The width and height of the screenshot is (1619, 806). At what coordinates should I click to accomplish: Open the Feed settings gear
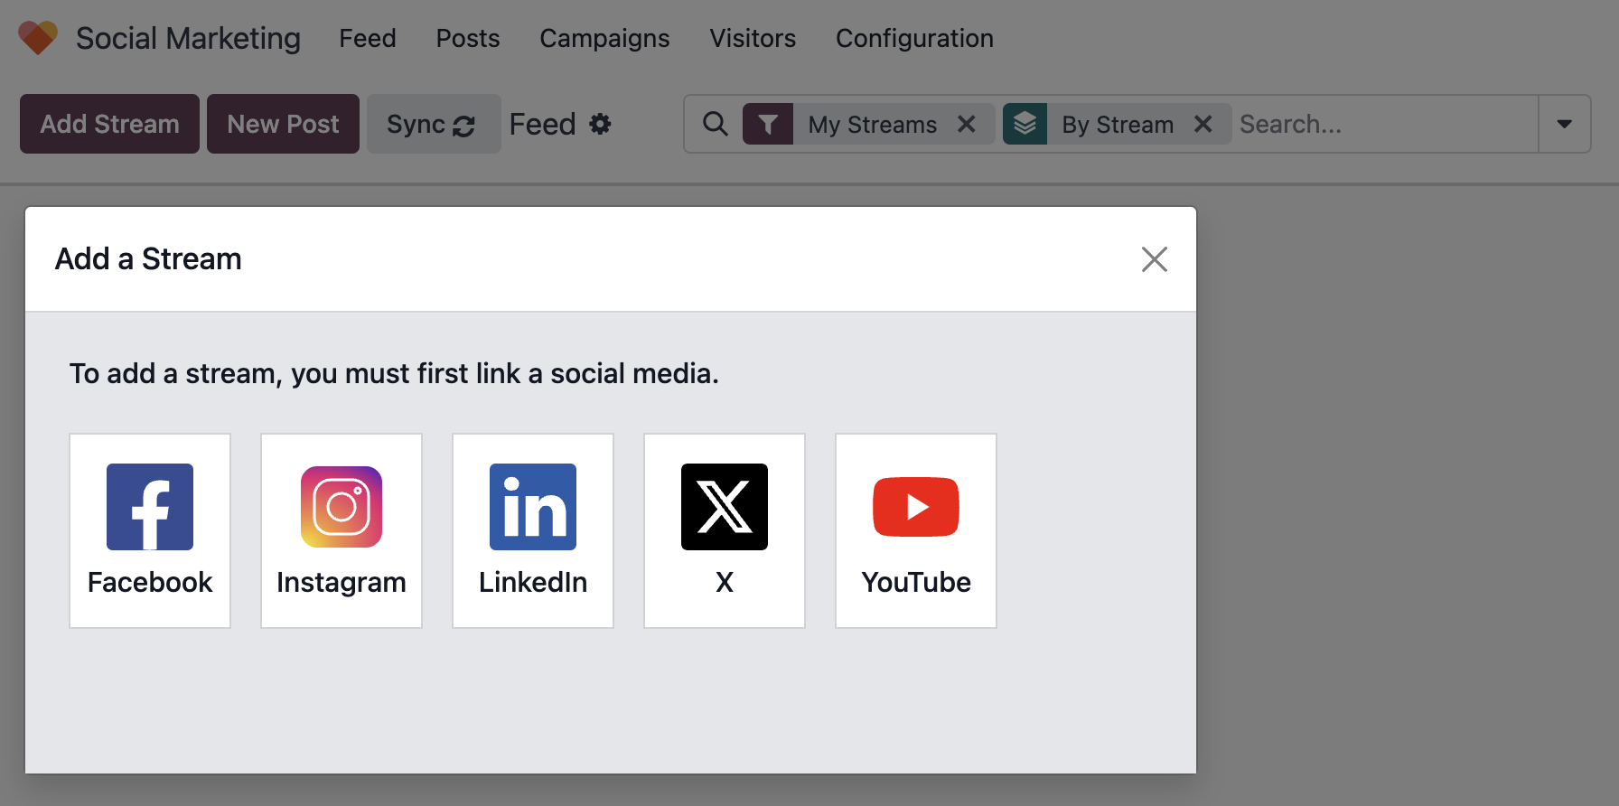pos(601,124)
